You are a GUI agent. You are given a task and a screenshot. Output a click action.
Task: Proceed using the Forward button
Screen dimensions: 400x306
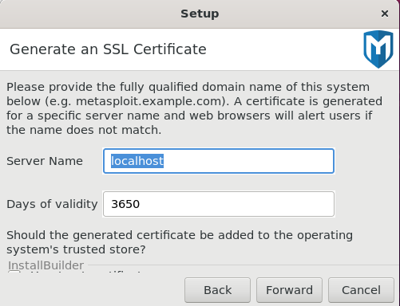[289, 290]
